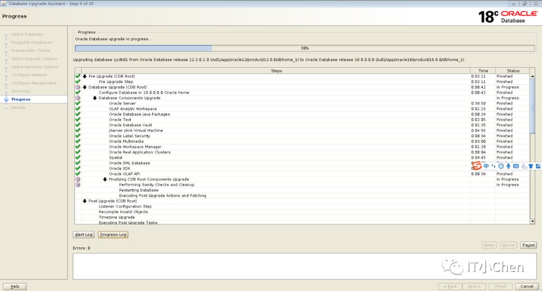Click the Status column header

pyautogui.click(x=513, y=71)
